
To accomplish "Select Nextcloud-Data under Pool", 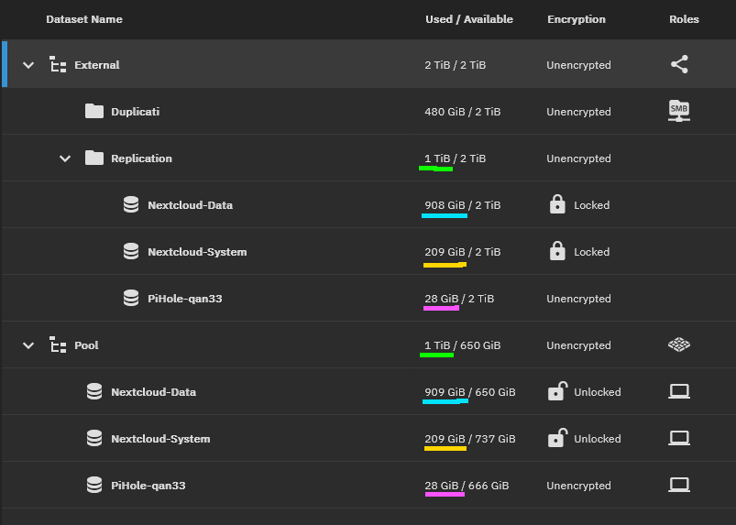I will pos(153,392).
